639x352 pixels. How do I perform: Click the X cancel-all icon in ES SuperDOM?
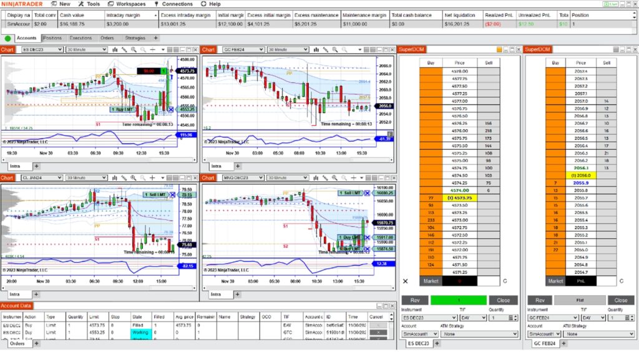point(405,281)
